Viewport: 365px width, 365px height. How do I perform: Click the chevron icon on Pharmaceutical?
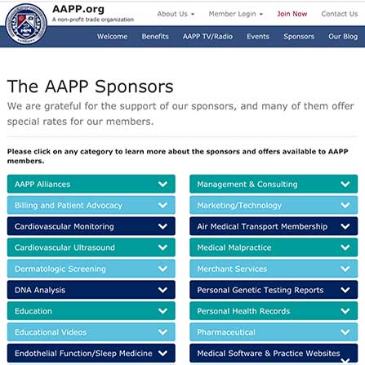(345, 332)
